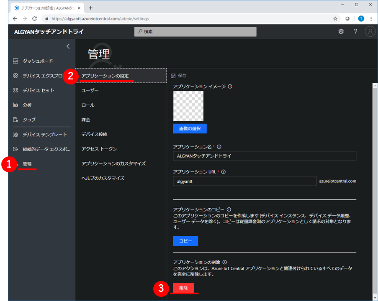Viewport: 378px width, 301px height.
Task: Open the 分析 analytics chart icon
Action: [15, 105]
